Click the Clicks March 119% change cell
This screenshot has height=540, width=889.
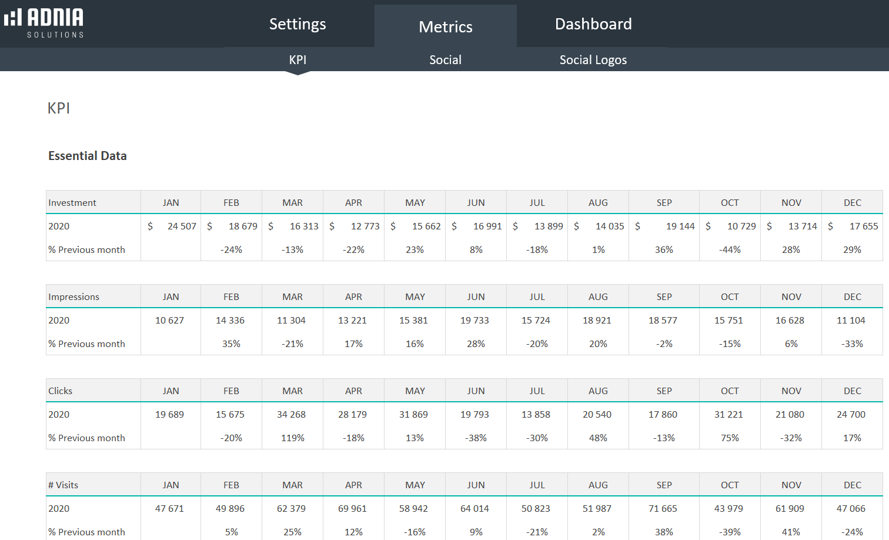click(292, 438)
